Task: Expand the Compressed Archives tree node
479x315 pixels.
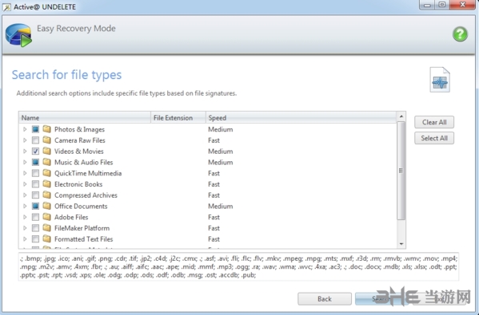Action: (25, 195)
